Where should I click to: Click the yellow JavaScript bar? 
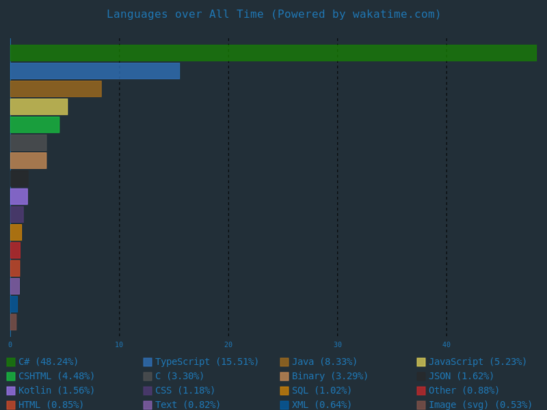tap(39, 107)
